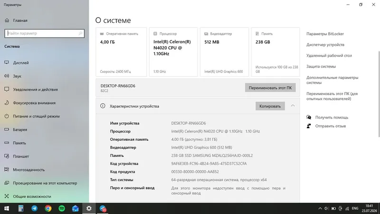
Task: Show hidden tray icons chevron
Action: coord(320,208)
